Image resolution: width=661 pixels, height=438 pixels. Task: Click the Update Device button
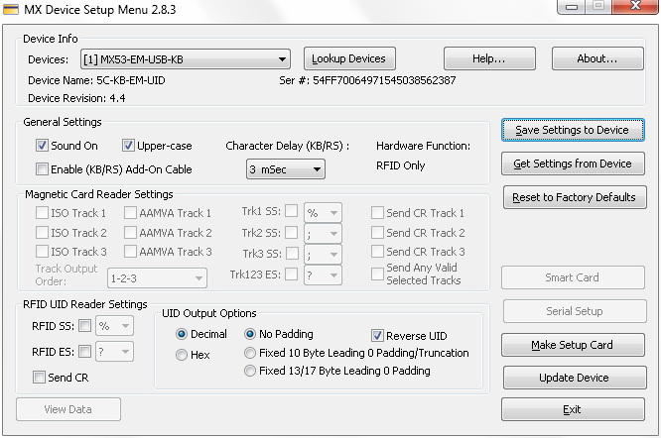(575, 378)
